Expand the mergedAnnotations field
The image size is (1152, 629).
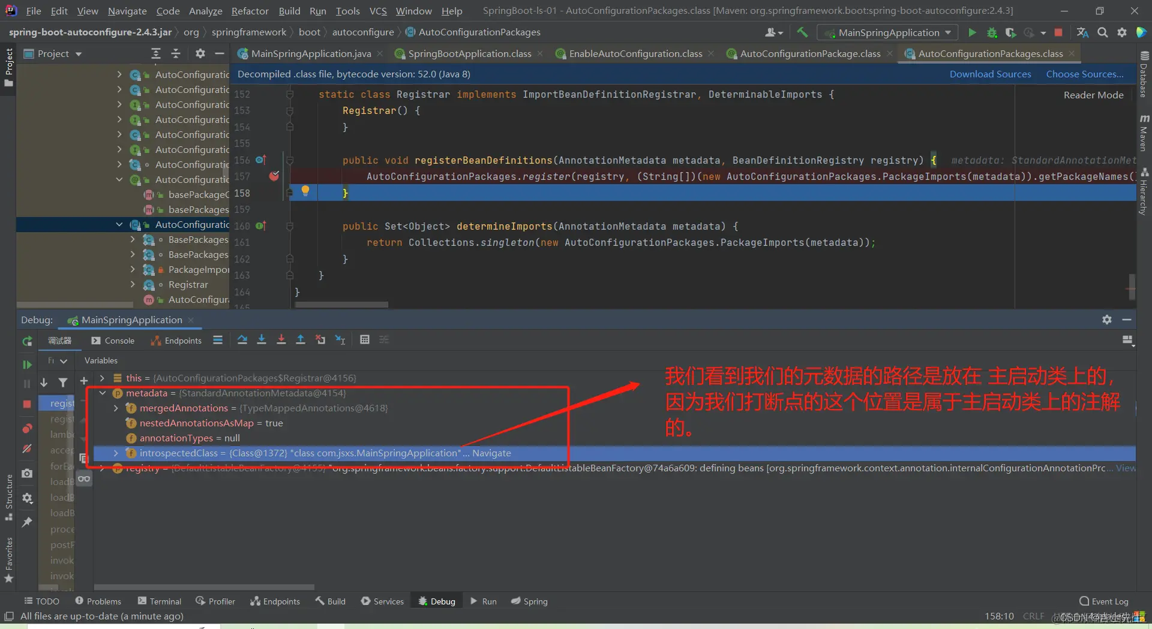pos(116,408)
